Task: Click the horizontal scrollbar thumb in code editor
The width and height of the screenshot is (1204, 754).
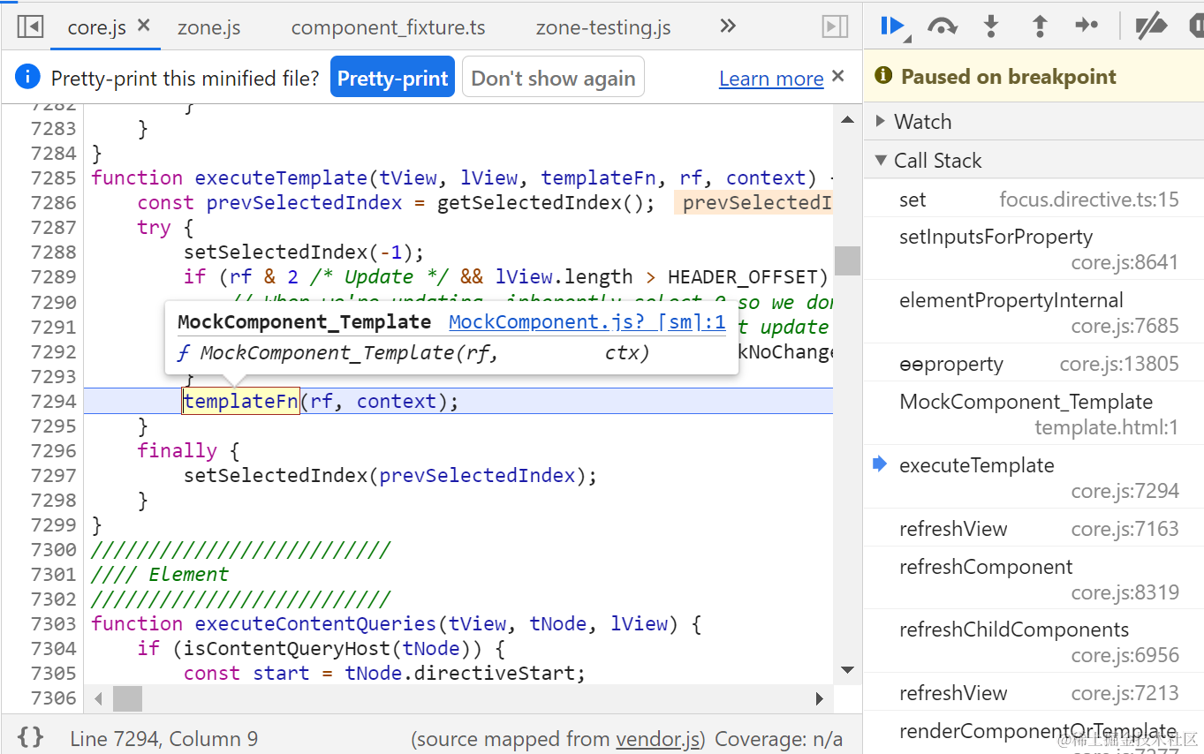Action: point(127,699)
